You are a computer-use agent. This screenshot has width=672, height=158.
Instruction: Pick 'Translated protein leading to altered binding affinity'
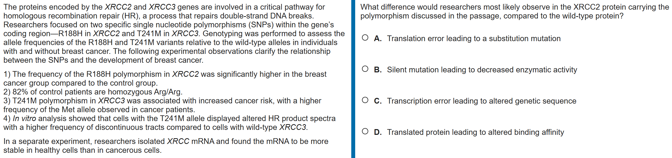[475, 132]
